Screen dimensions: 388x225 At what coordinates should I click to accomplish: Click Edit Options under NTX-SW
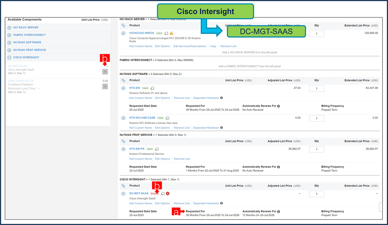coord(162,98)
